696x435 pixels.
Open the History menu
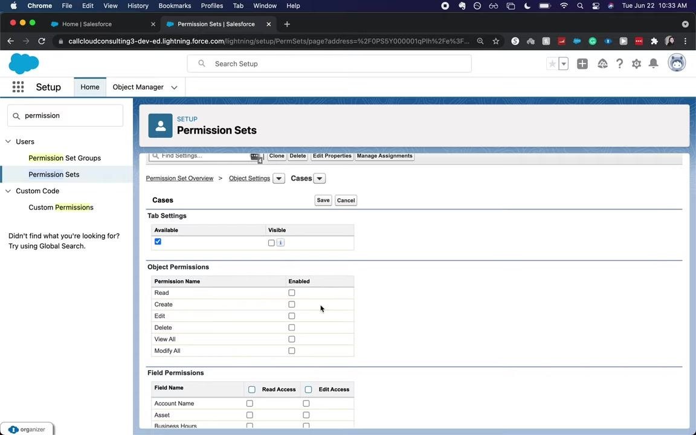(138, 6)
